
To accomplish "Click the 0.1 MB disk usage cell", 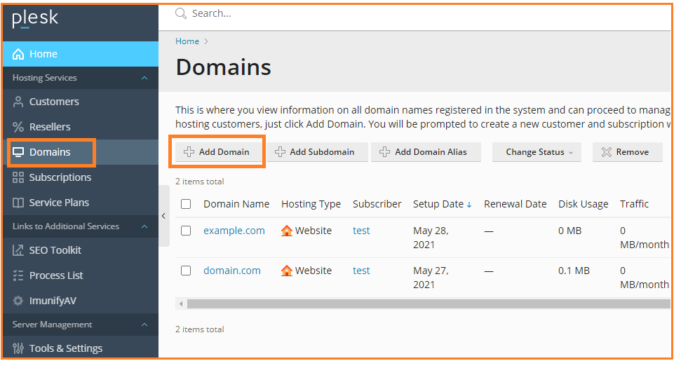I will pos(574,271).
